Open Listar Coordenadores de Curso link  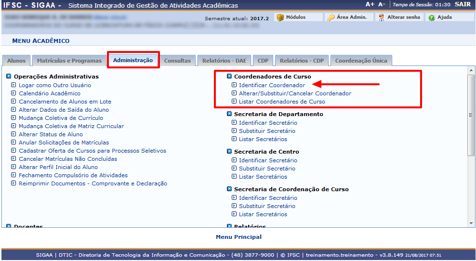(x=282, y=102)
